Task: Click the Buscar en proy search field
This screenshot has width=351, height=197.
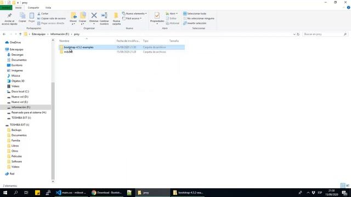Action: coord(325,34)
